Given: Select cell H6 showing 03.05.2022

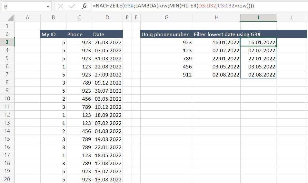Looking at the screenshot, I should (x=216, y=66).
